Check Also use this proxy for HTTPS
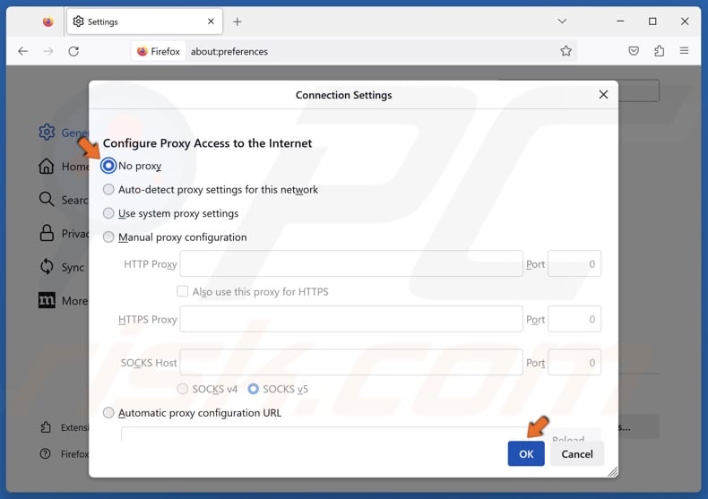 click(183, 291)
